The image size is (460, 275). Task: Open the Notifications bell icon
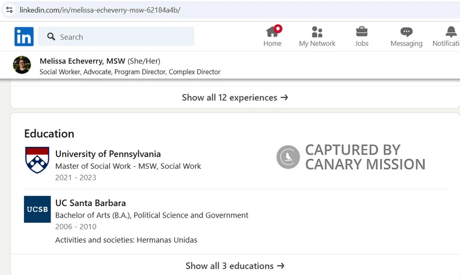(451, 32)
